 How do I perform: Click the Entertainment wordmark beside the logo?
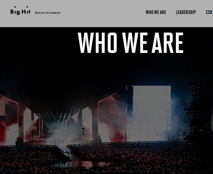[48, 13]
